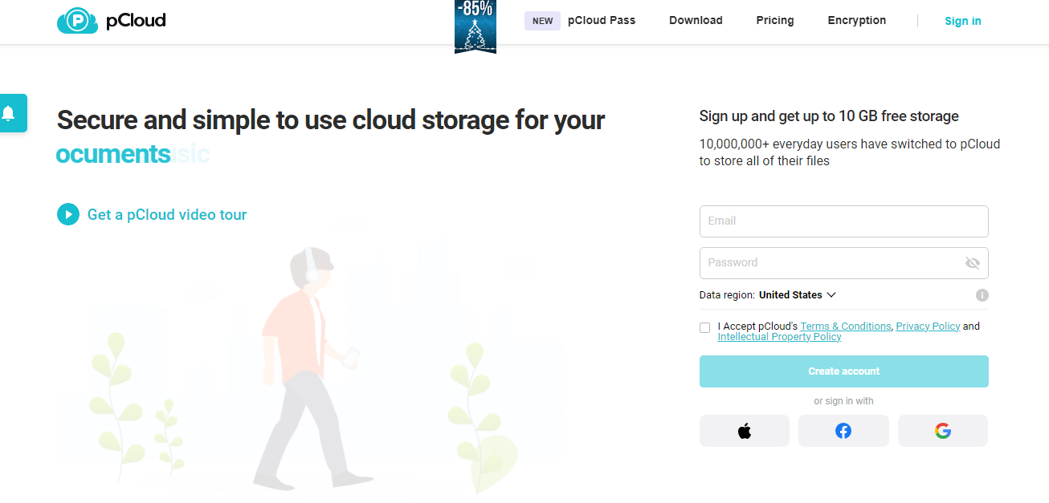Click the Sign in link
This screenshot has height=503, width=1049.
pos(962,22)
